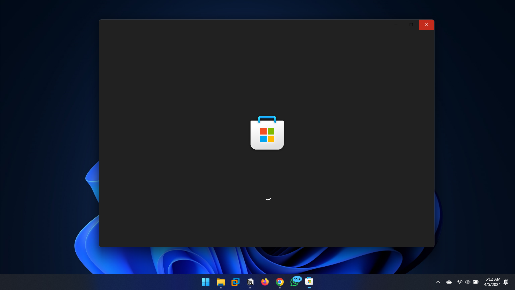
Task: Switch to the Notion app in taskbar
Action: coord(250,282)
